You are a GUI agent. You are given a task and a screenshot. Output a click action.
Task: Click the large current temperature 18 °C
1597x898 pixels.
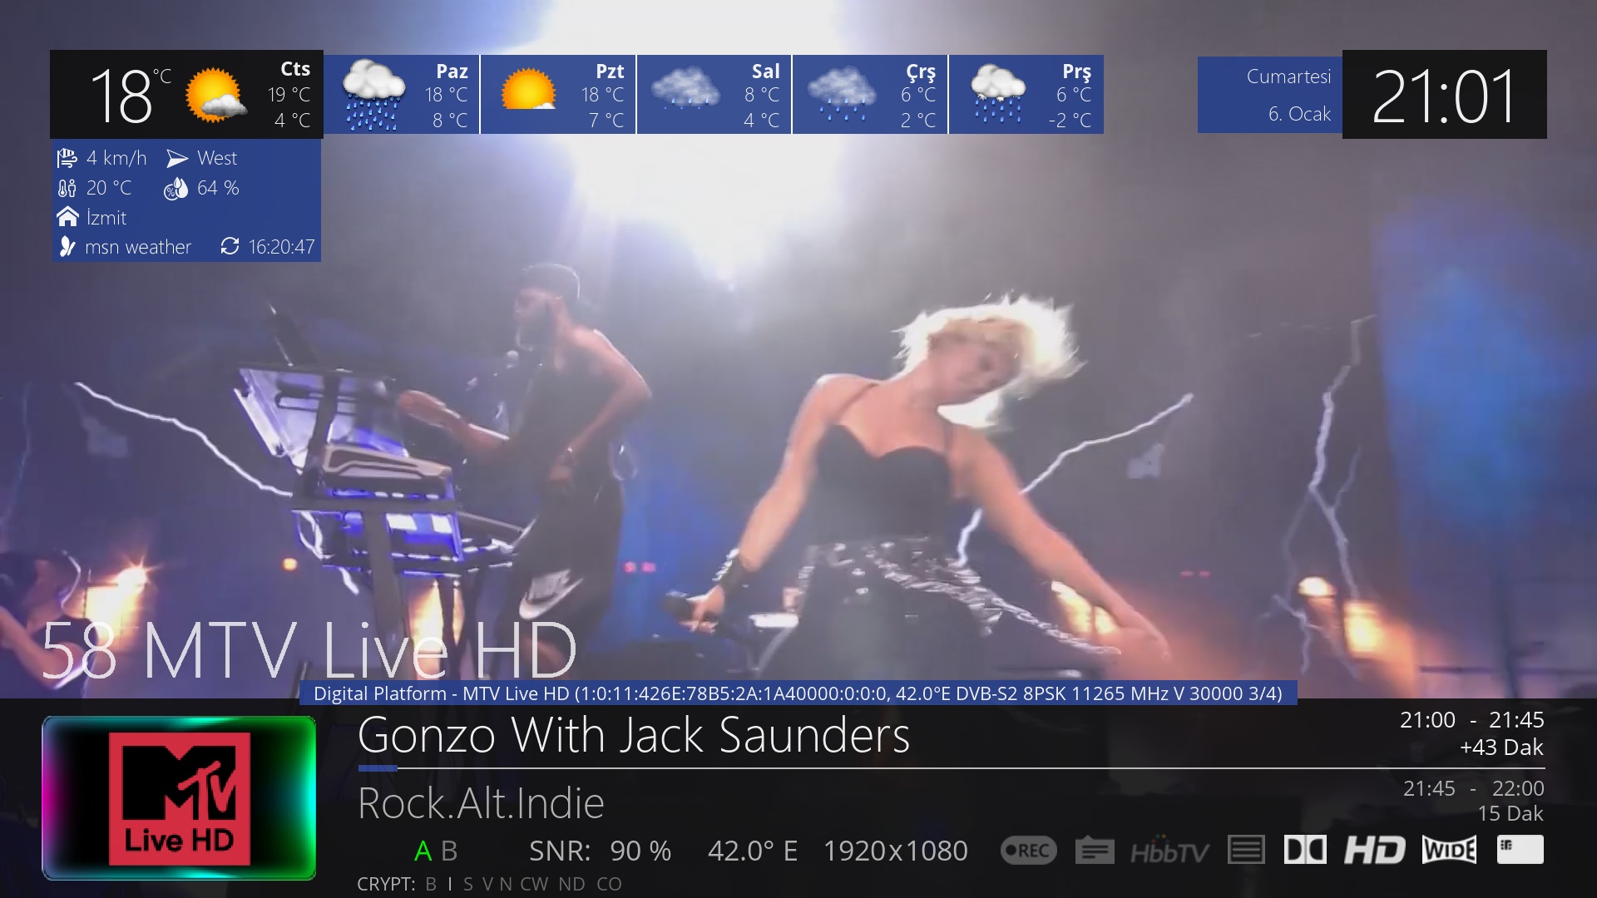[x=130, y=96]
